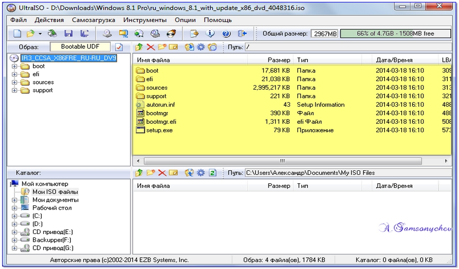Click the Rename icon in the image pane toolbar
459x269 pixels.
173,47
